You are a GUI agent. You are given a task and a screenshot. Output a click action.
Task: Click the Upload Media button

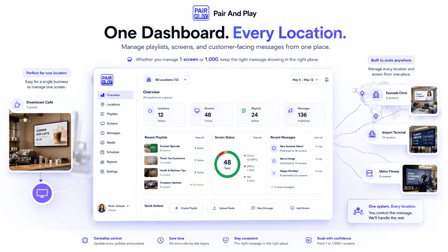224,208
